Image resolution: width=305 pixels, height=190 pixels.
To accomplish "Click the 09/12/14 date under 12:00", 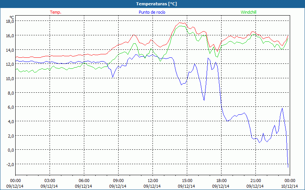I will point(152,186).
